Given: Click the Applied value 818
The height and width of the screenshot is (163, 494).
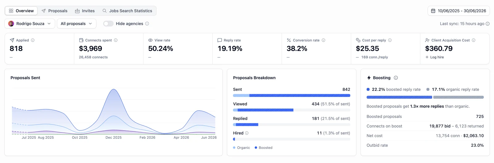Looking at the screenshot, I should [16, 49].
